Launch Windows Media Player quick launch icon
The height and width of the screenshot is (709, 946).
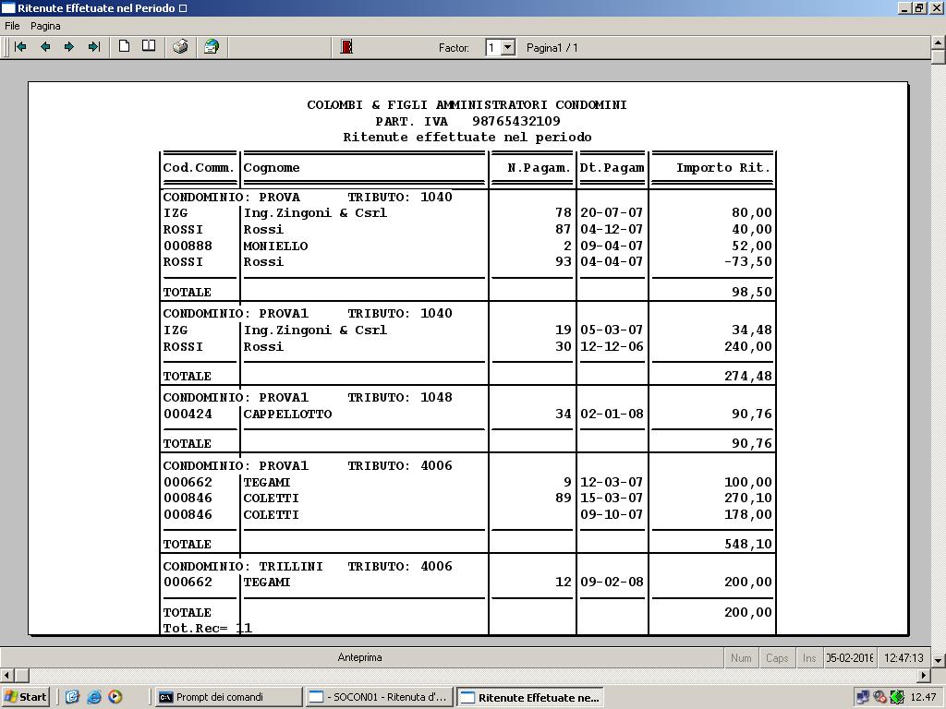coord(115,697)
